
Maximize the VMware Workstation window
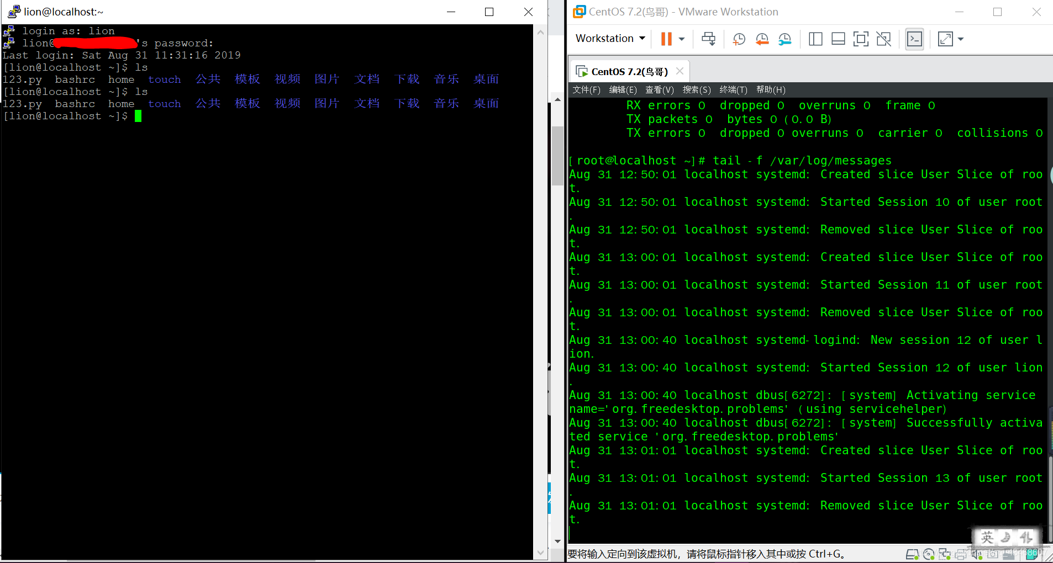pyautogui.click(x=997, y=12)
